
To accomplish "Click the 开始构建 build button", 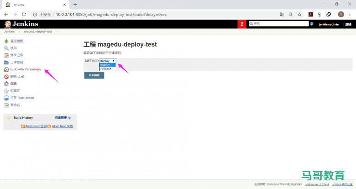I will click(94, 75).
